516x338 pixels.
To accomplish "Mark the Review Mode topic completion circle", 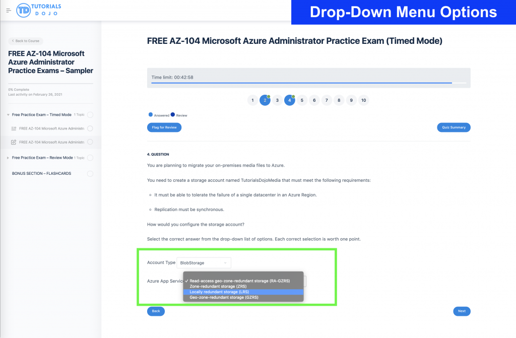I will tap(90, 158).
